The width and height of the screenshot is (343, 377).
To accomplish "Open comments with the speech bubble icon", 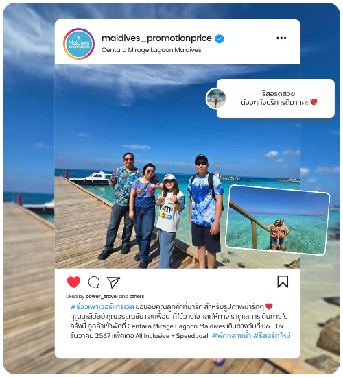I will coord(94,282).
